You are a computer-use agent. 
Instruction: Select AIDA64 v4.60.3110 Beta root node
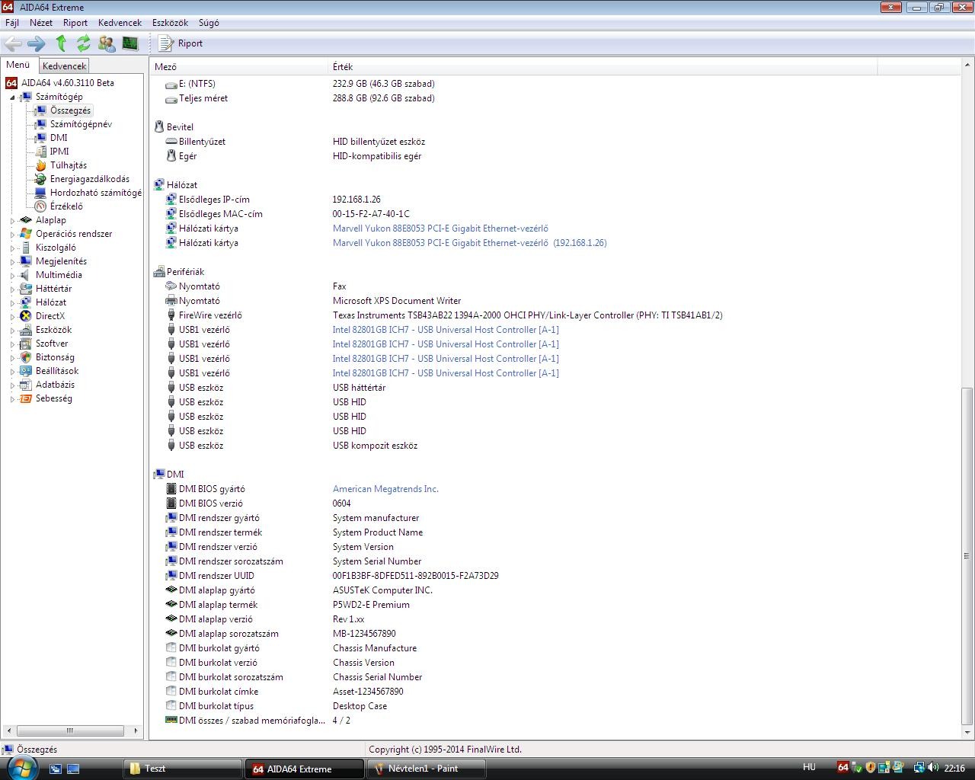(x=68, y=83)
